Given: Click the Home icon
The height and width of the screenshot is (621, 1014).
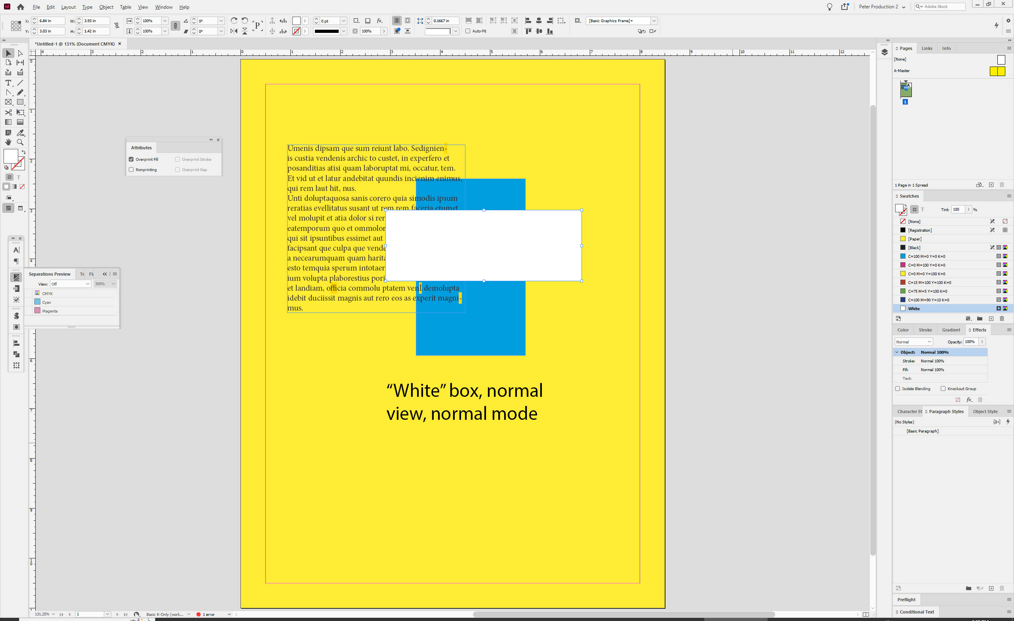Looking at the screenshot, I should tap(20, 7).
